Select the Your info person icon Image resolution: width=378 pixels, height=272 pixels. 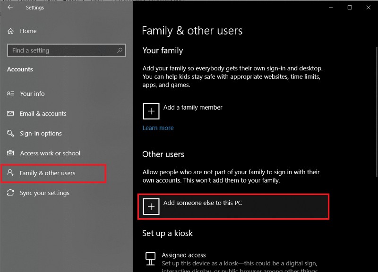pyautogui.click(x=10, y=93)
